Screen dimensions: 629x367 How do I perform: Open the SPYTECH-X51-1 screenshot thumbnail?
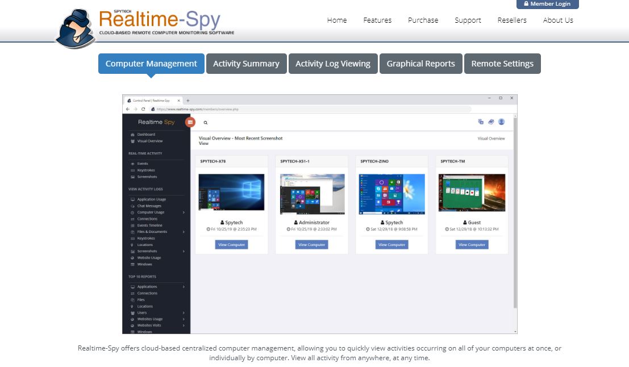tap(312, 194)
